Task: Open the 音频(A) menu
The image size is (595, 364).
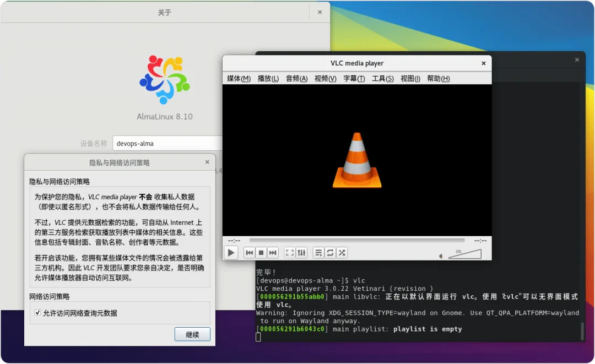Action: click(296, 79)
